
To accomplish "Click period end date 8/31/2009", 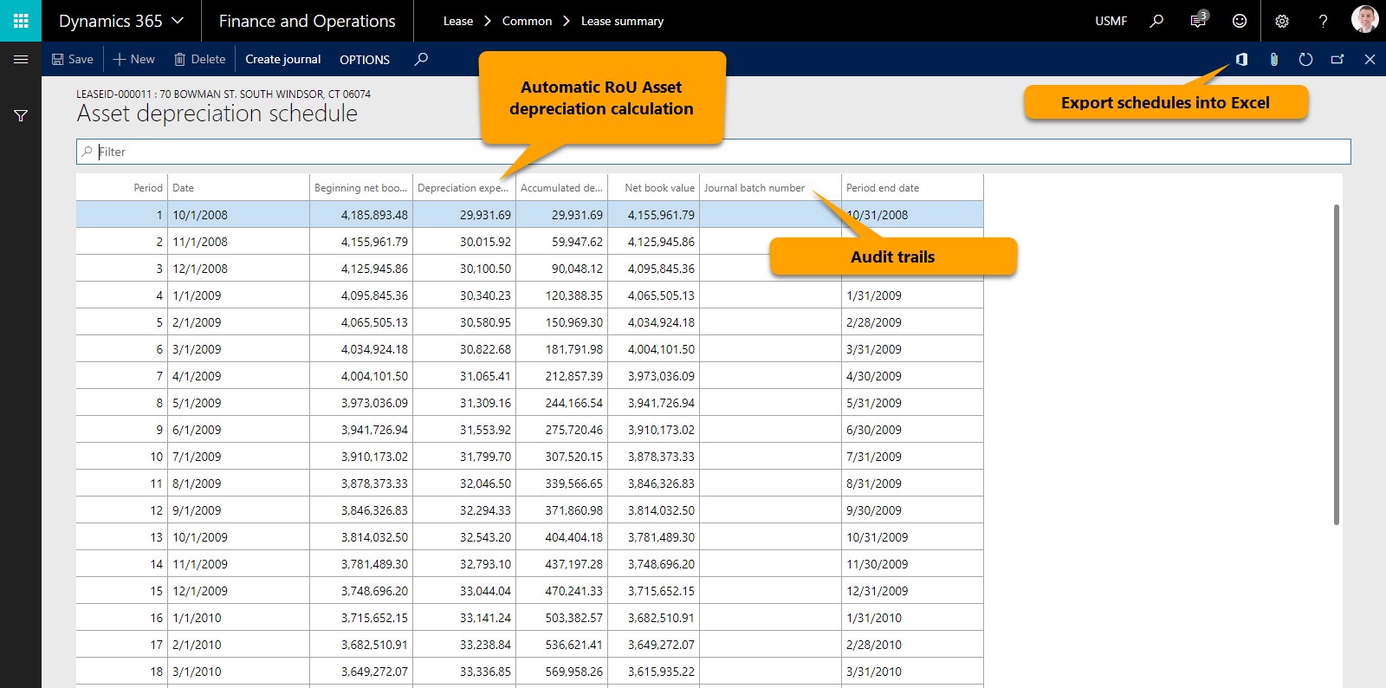I will tap(912, 484).
